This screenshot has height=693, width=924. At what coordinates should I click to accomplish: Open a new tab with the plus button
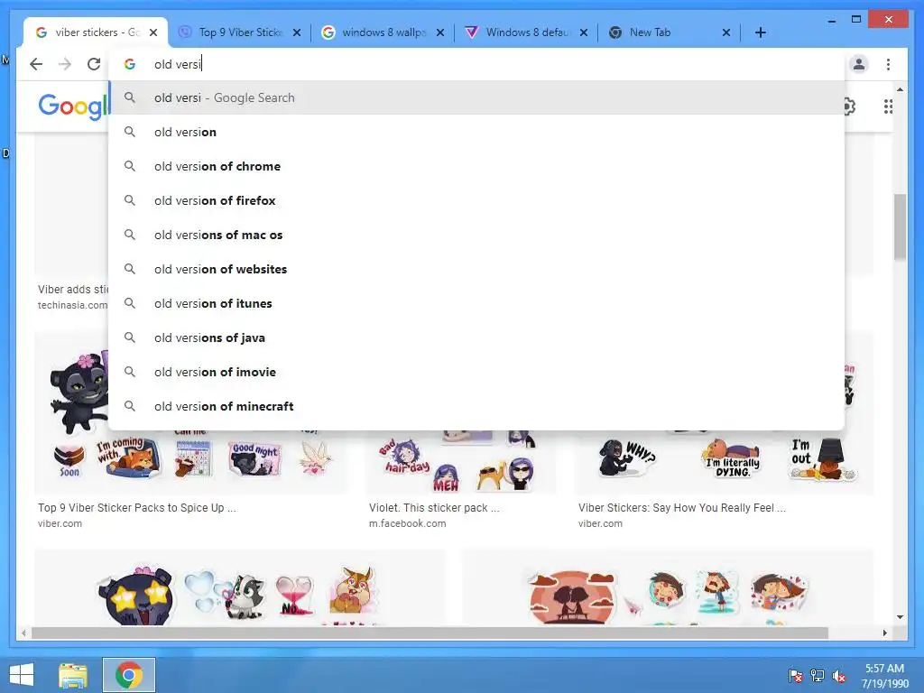coord(760,32)
